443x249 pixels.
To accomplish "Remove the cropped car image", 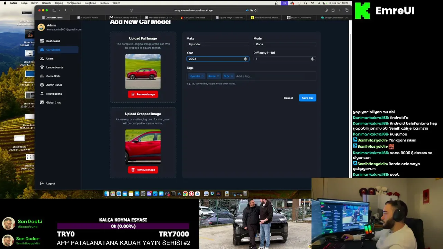I will [143, 170].
